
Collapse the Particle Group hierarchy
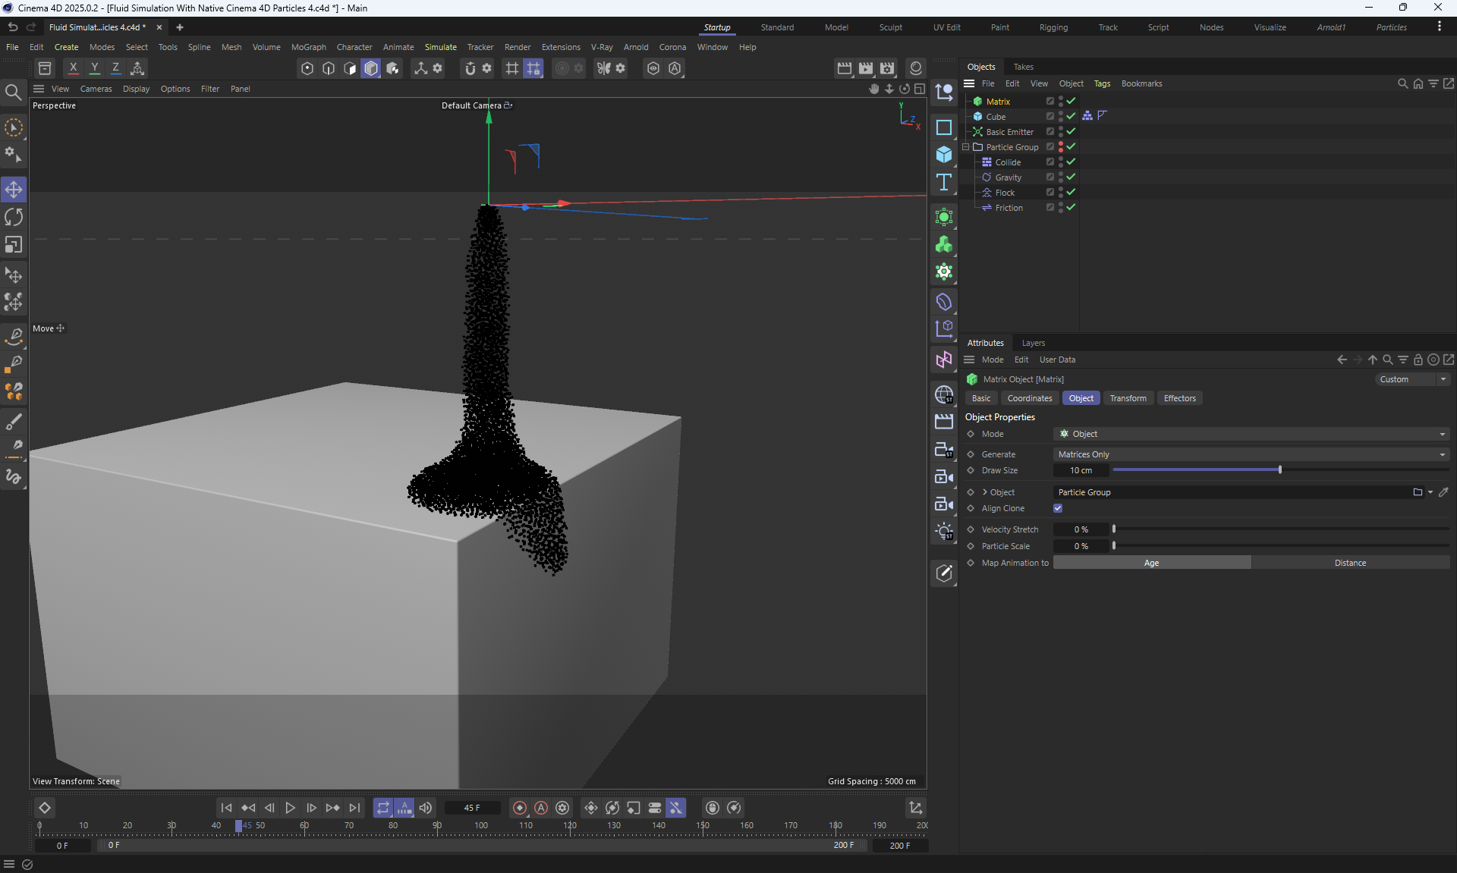click(966, 147)
